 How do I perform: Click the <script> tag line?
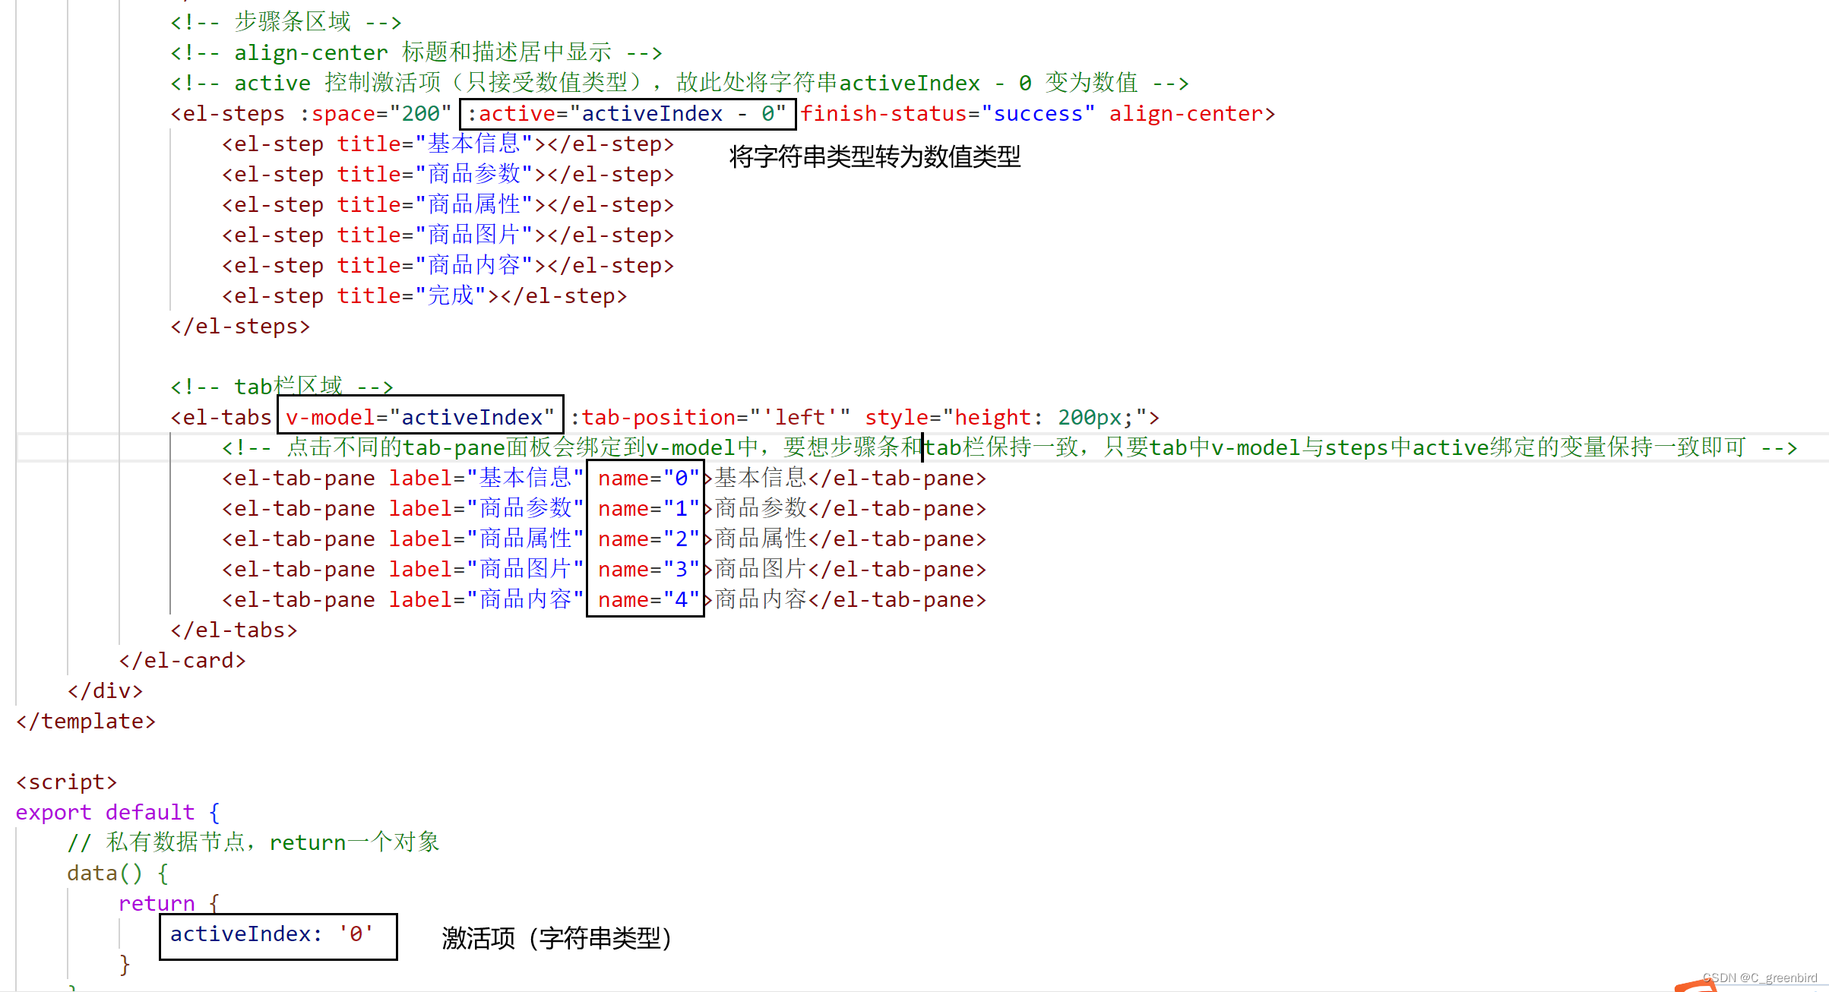pyautogui.click(x=67, y=782)
